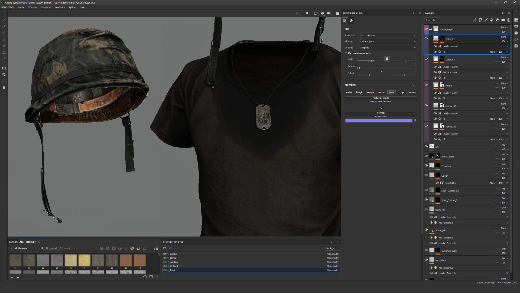Screen dimensions: 520x293
Task: Click the Settings button in Texture Set List
Action: tap(332, 248)
